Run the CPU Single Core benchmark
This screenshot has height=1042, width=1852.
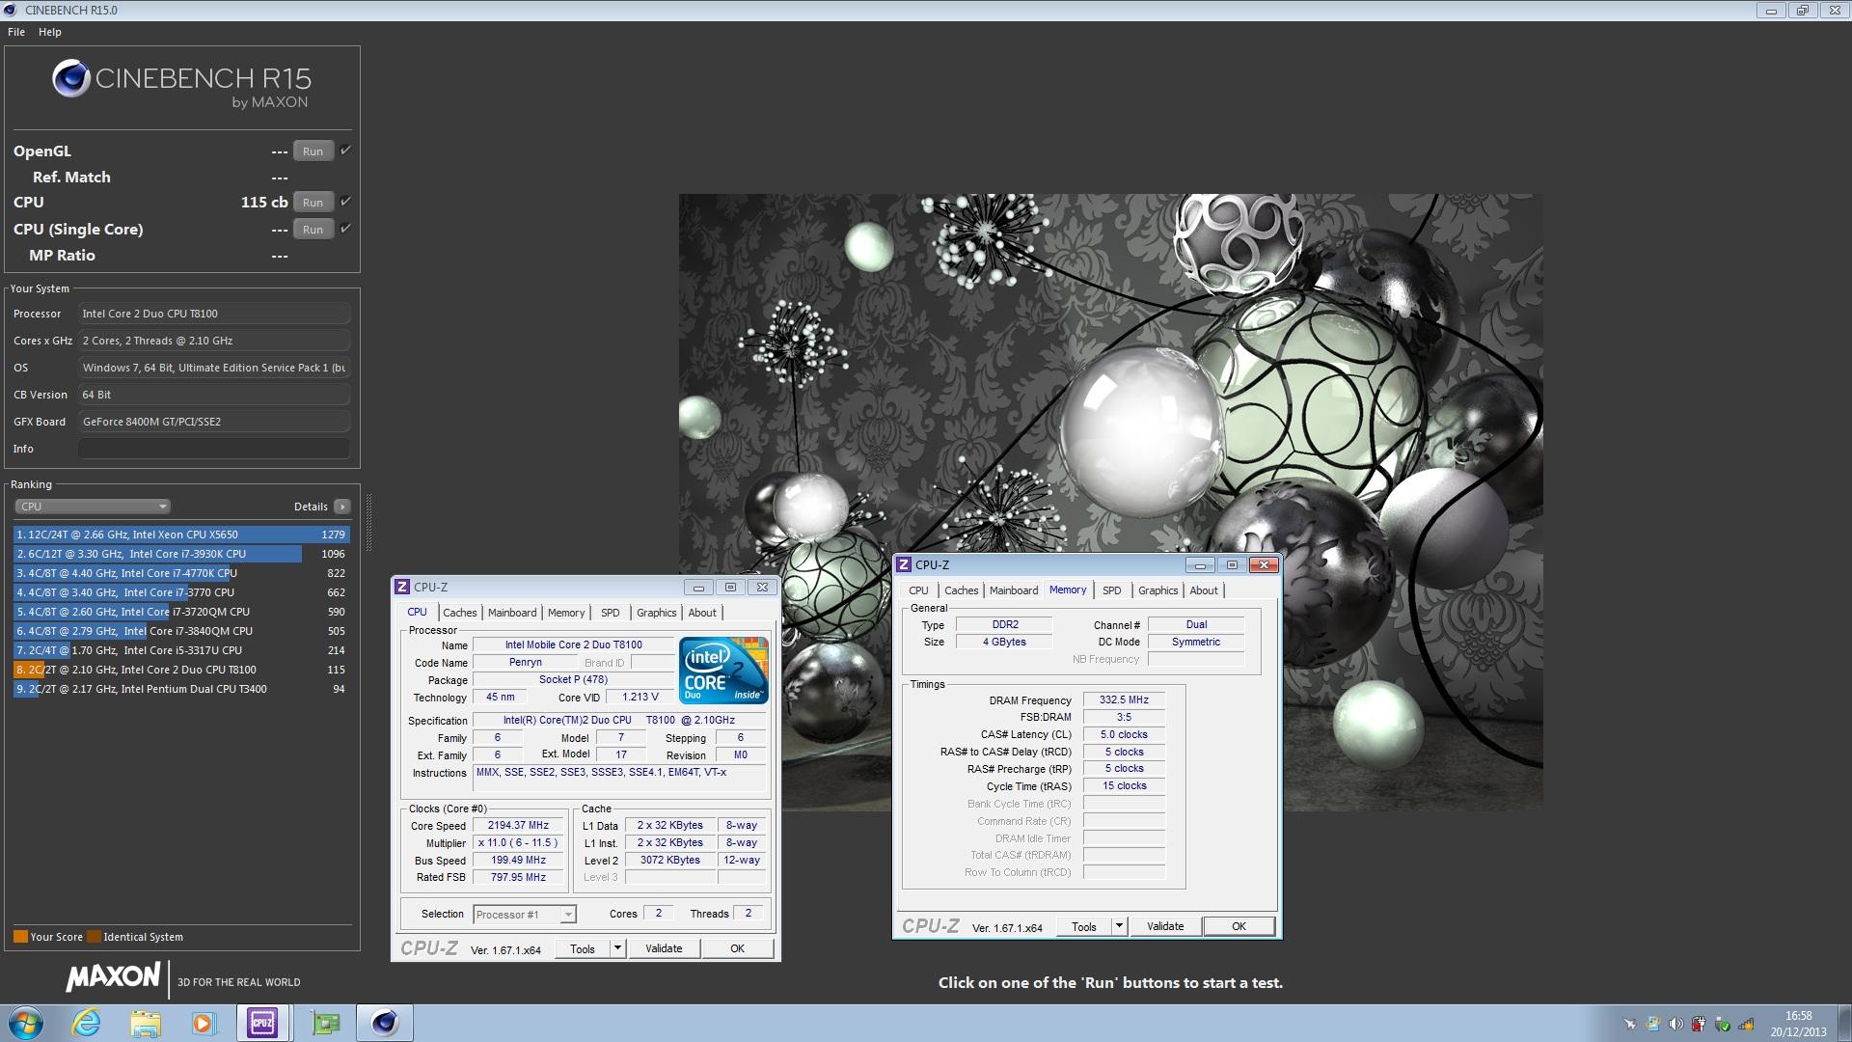click(313, 230)
